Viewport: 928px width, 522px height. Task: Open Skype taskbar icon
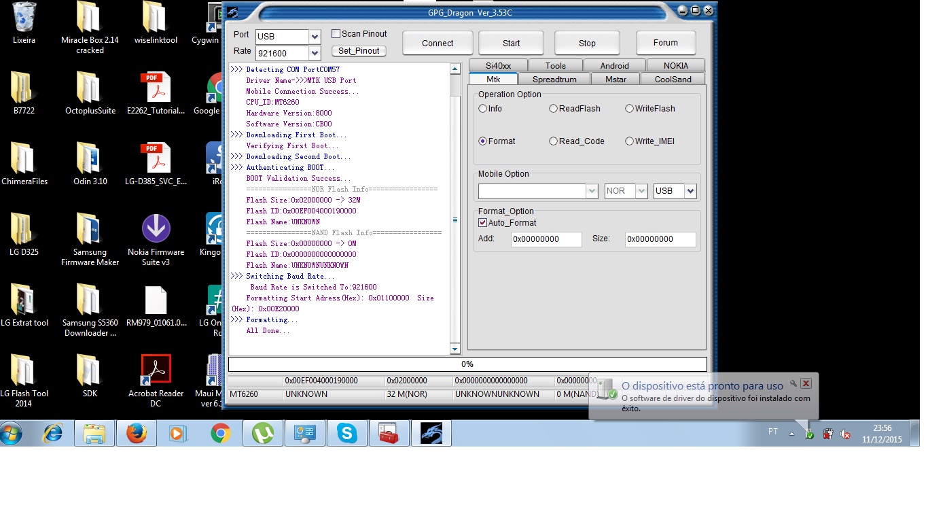coord(347,433)
